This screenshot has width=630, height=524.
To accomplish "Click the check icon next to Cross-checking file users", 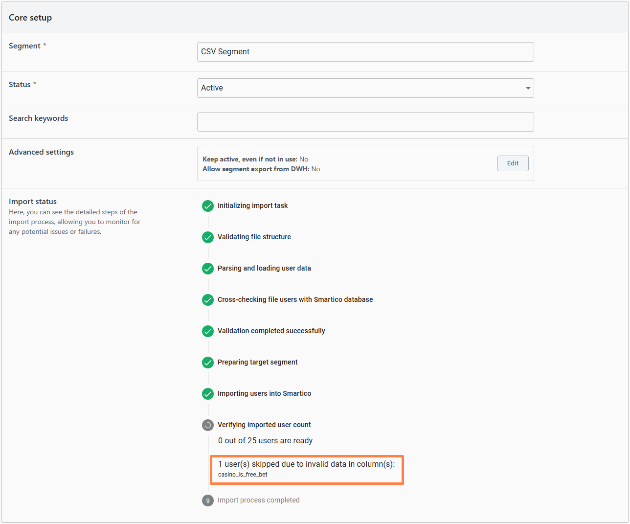I will [208, 300].
